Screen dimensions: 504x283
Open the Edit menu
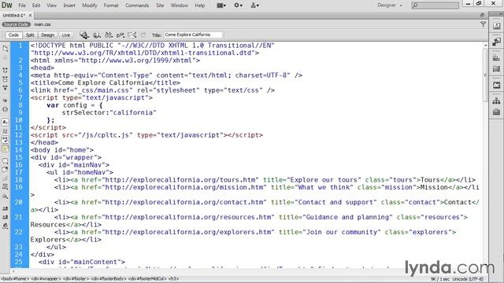[36, 6]
